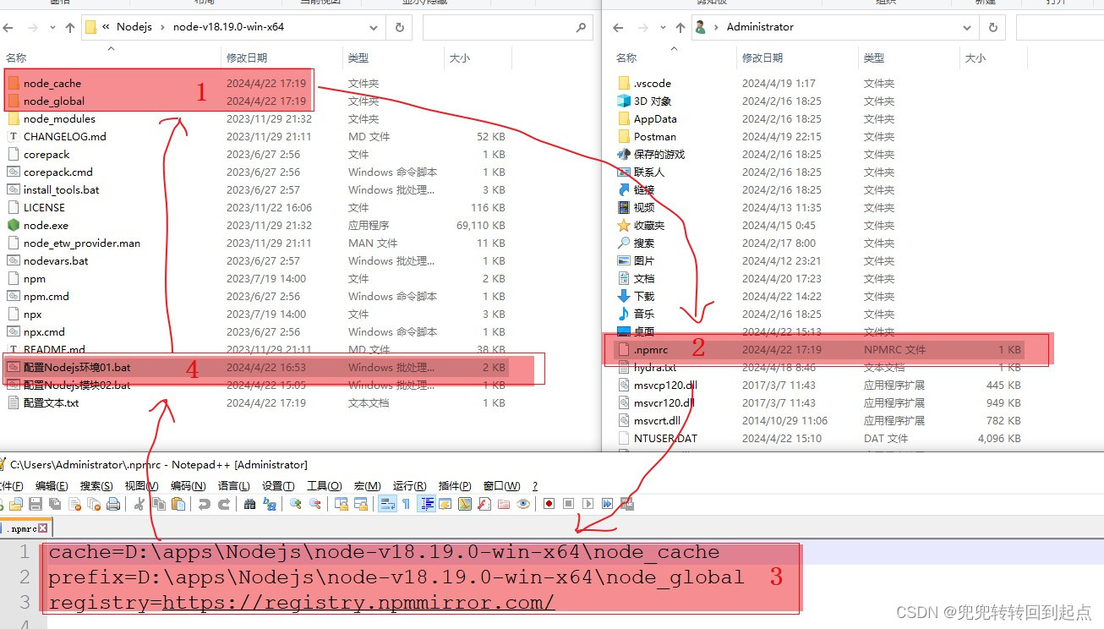Click the Paste clipboard icon

tap(178, 504)
